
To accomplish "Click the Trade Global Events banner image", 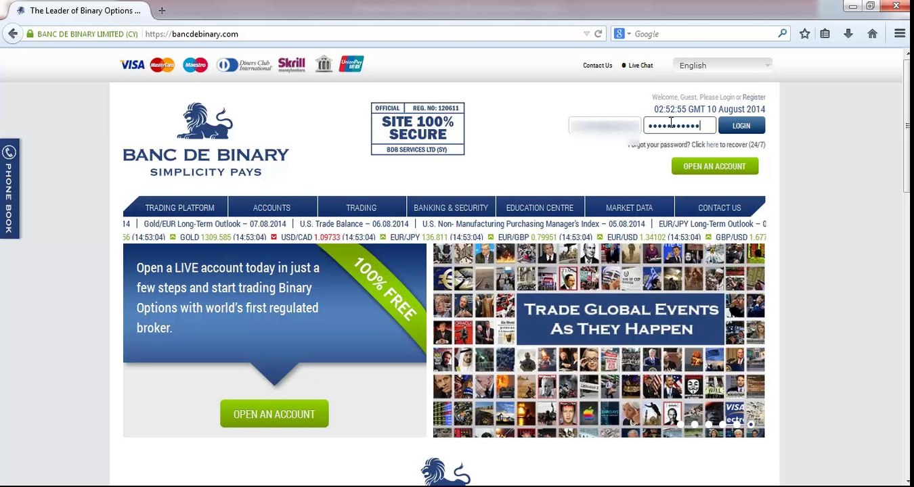I will point(599,340).
